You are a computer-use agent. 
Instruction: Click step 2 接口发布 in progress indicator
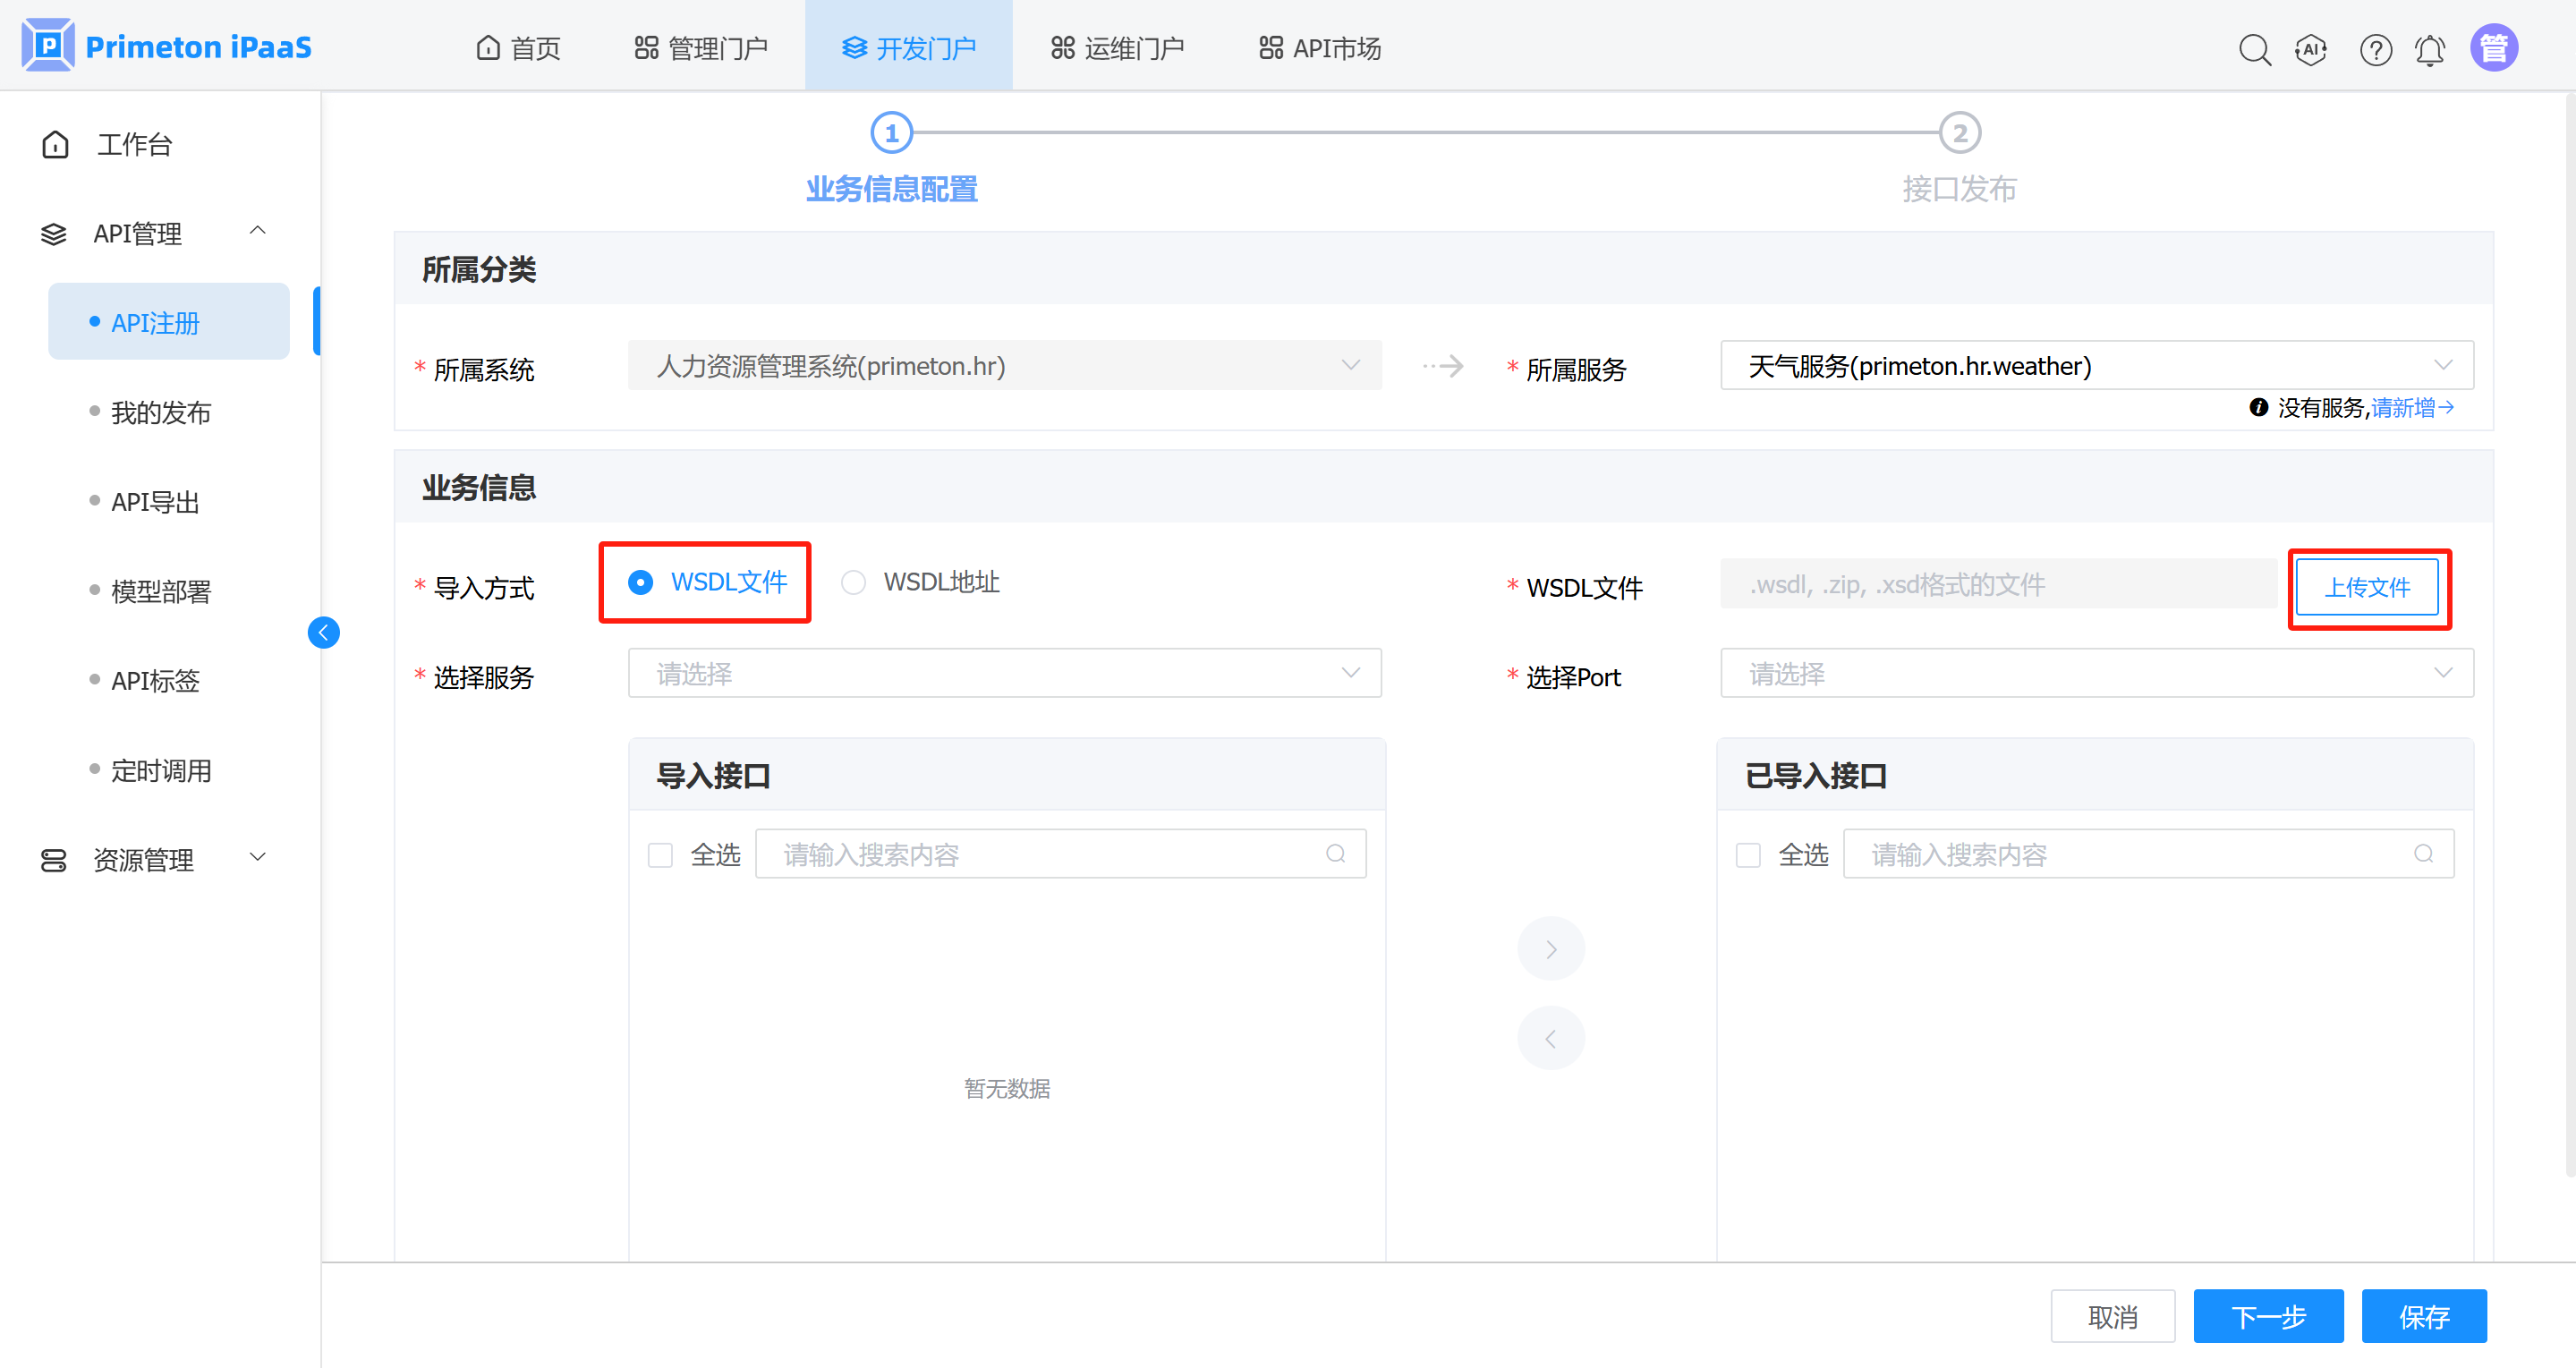pos(1959,133)
